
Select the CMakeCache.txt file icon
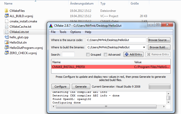tap(7, 27)
